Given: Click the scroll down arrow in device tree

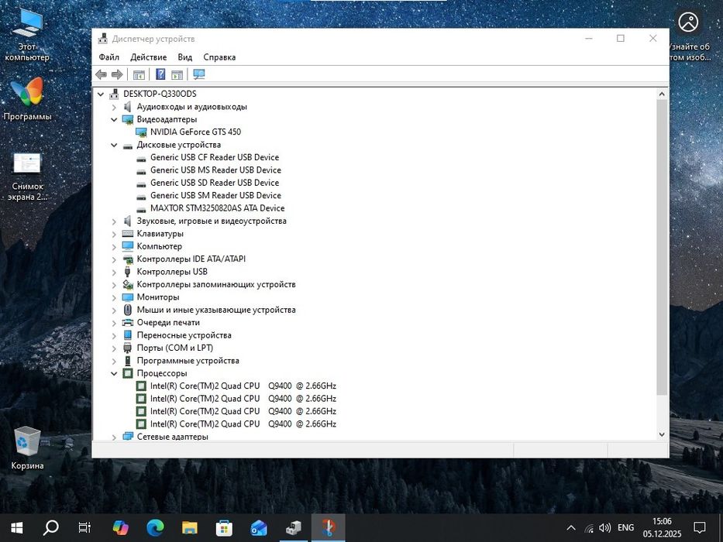Looking at the screenshot, I should [662, 434].
